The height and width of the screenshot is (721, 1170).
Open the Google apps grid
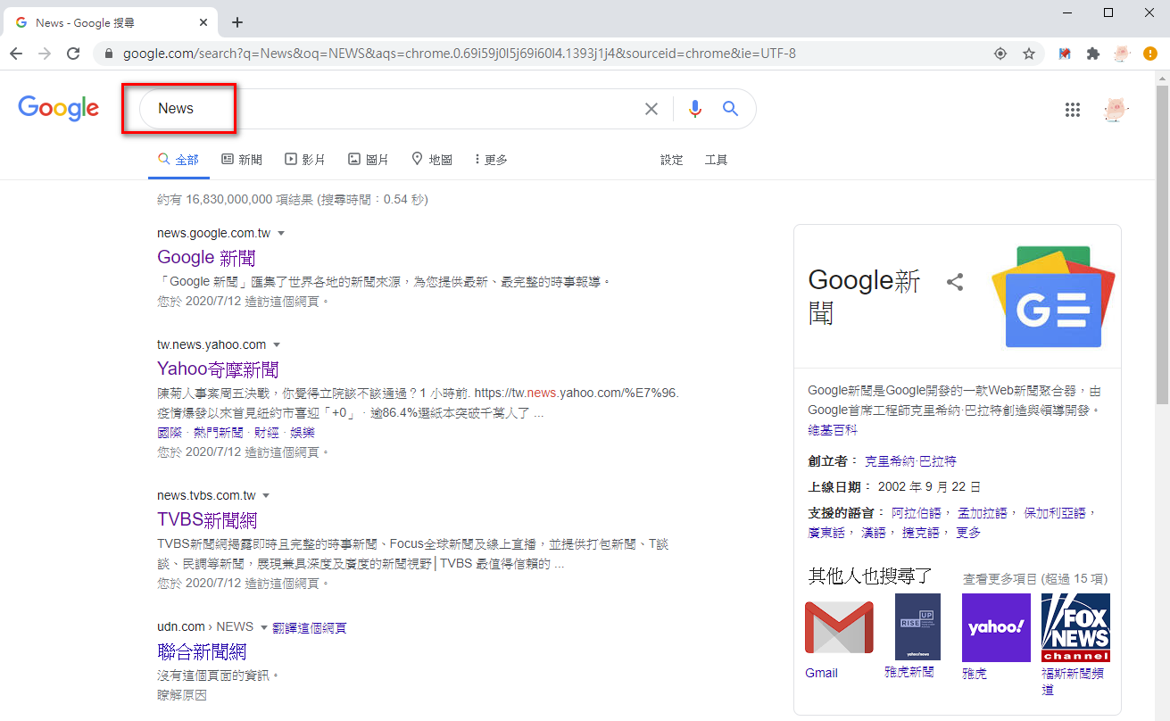[x=1073, y=110]
